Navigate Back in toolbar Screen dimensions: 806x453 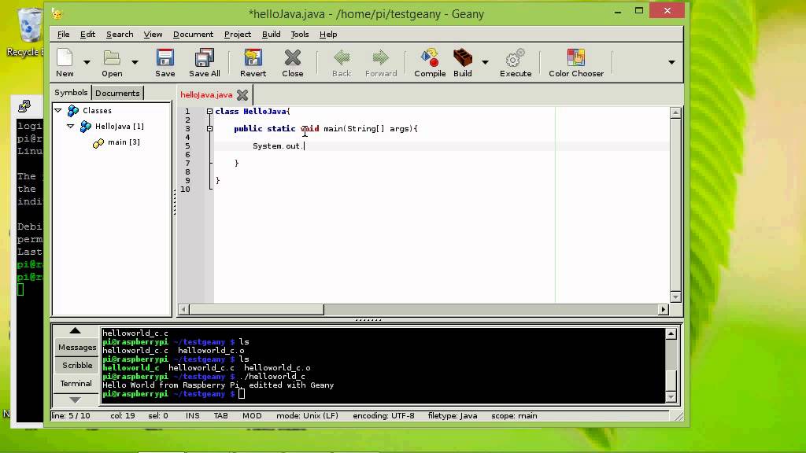tap(342, 63)
